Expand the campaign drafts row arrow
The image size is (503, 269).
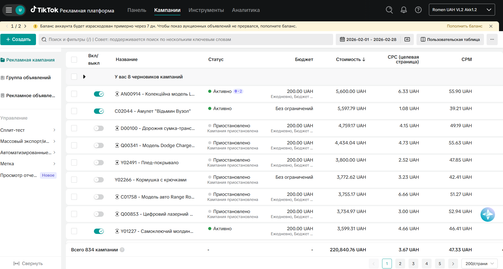84,77
